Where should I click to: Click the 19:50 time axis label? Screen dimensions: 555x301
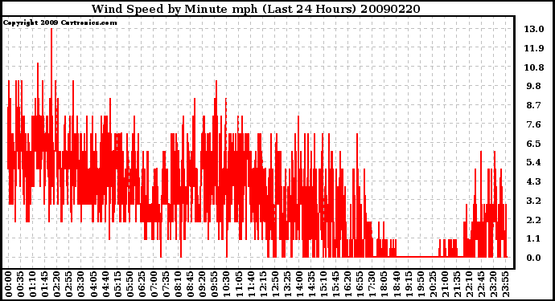(x=420, y=284)
